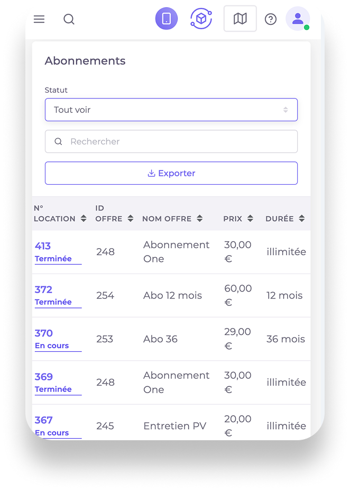
Task: Open the hamburger navigation menu
Action: pos(39,19)
